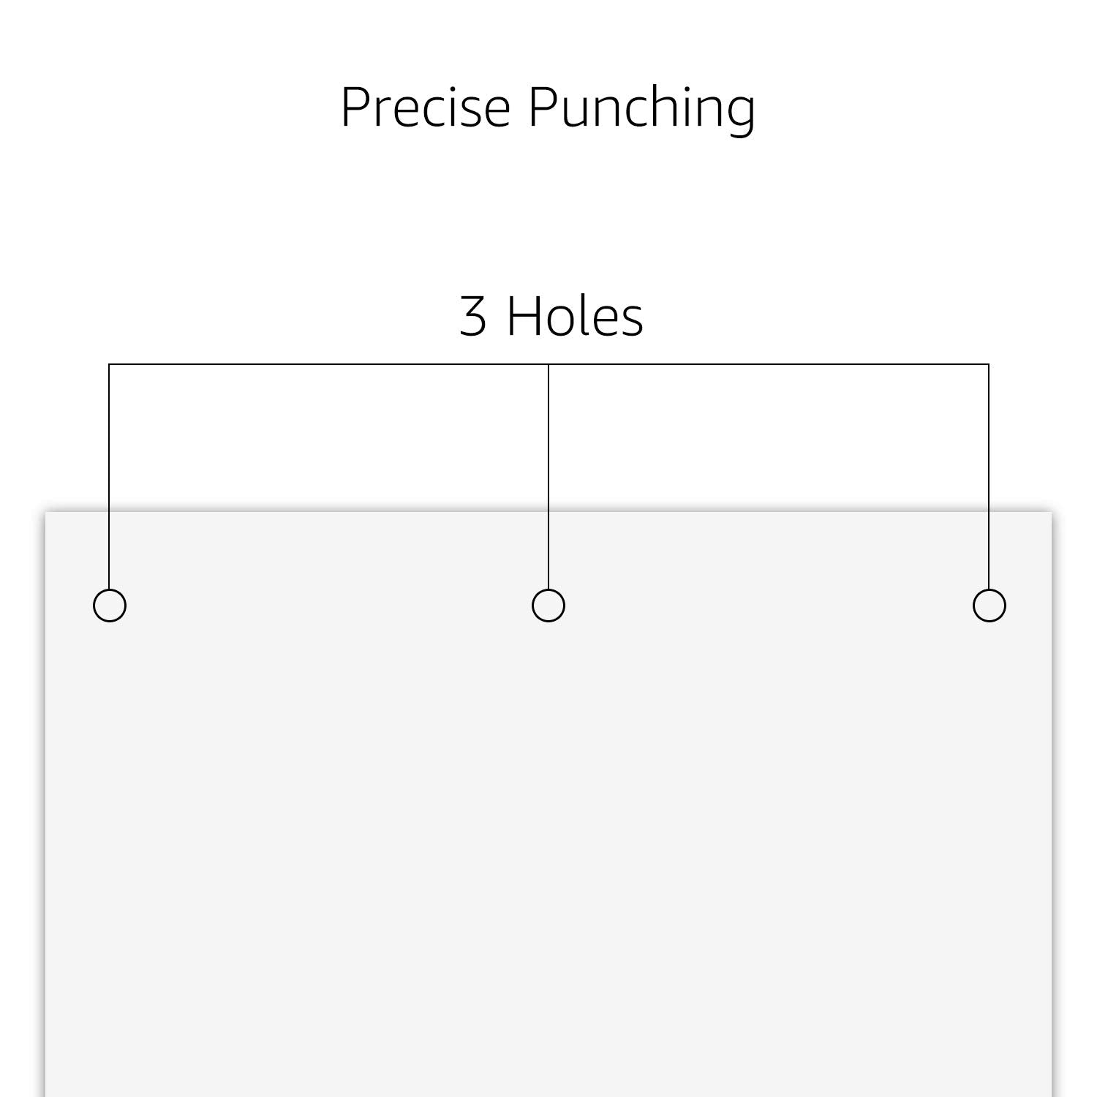Click the gray paper sheet body
The width and height of the screenshot is (1097, 1097).
click(548, 841)
